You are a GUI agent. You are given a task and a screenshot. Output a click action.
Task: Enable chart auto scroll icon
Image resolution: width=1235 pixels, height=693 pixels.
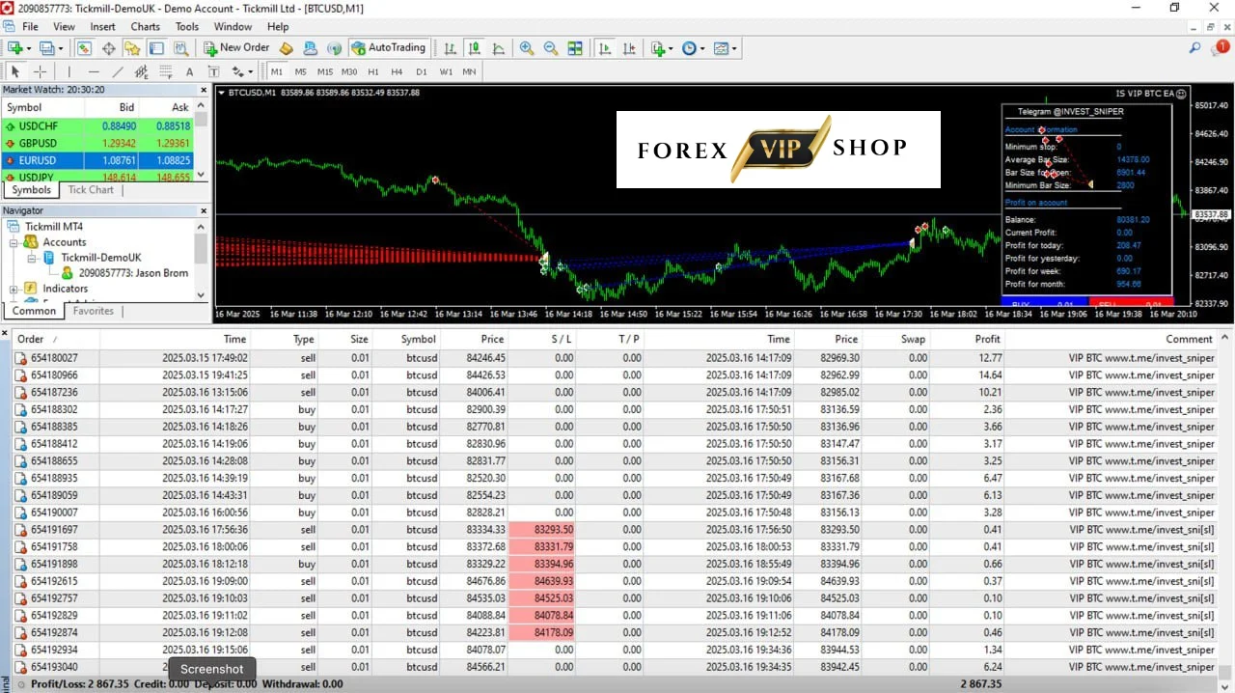[x=605, y=48]
